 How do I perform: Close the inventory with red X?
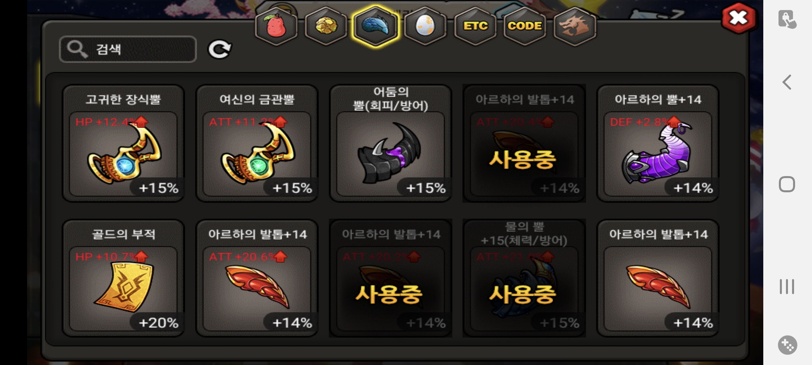tap(738, 18)
